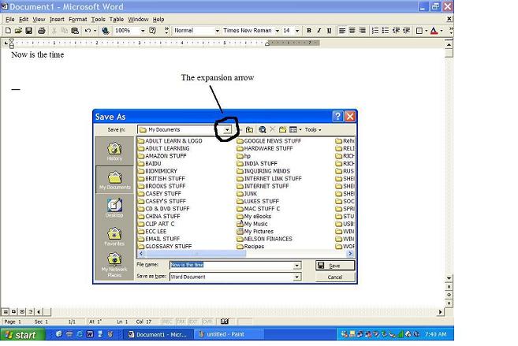Toggle Italic formatting in the toolbar
Screen dimensions: 518x346
[x=319, y=31]
